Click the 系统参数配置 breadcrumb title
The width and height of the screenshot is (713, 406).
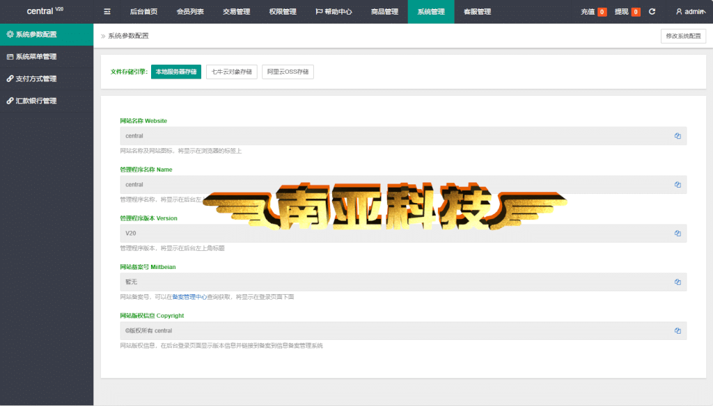(x=128, y=36)
